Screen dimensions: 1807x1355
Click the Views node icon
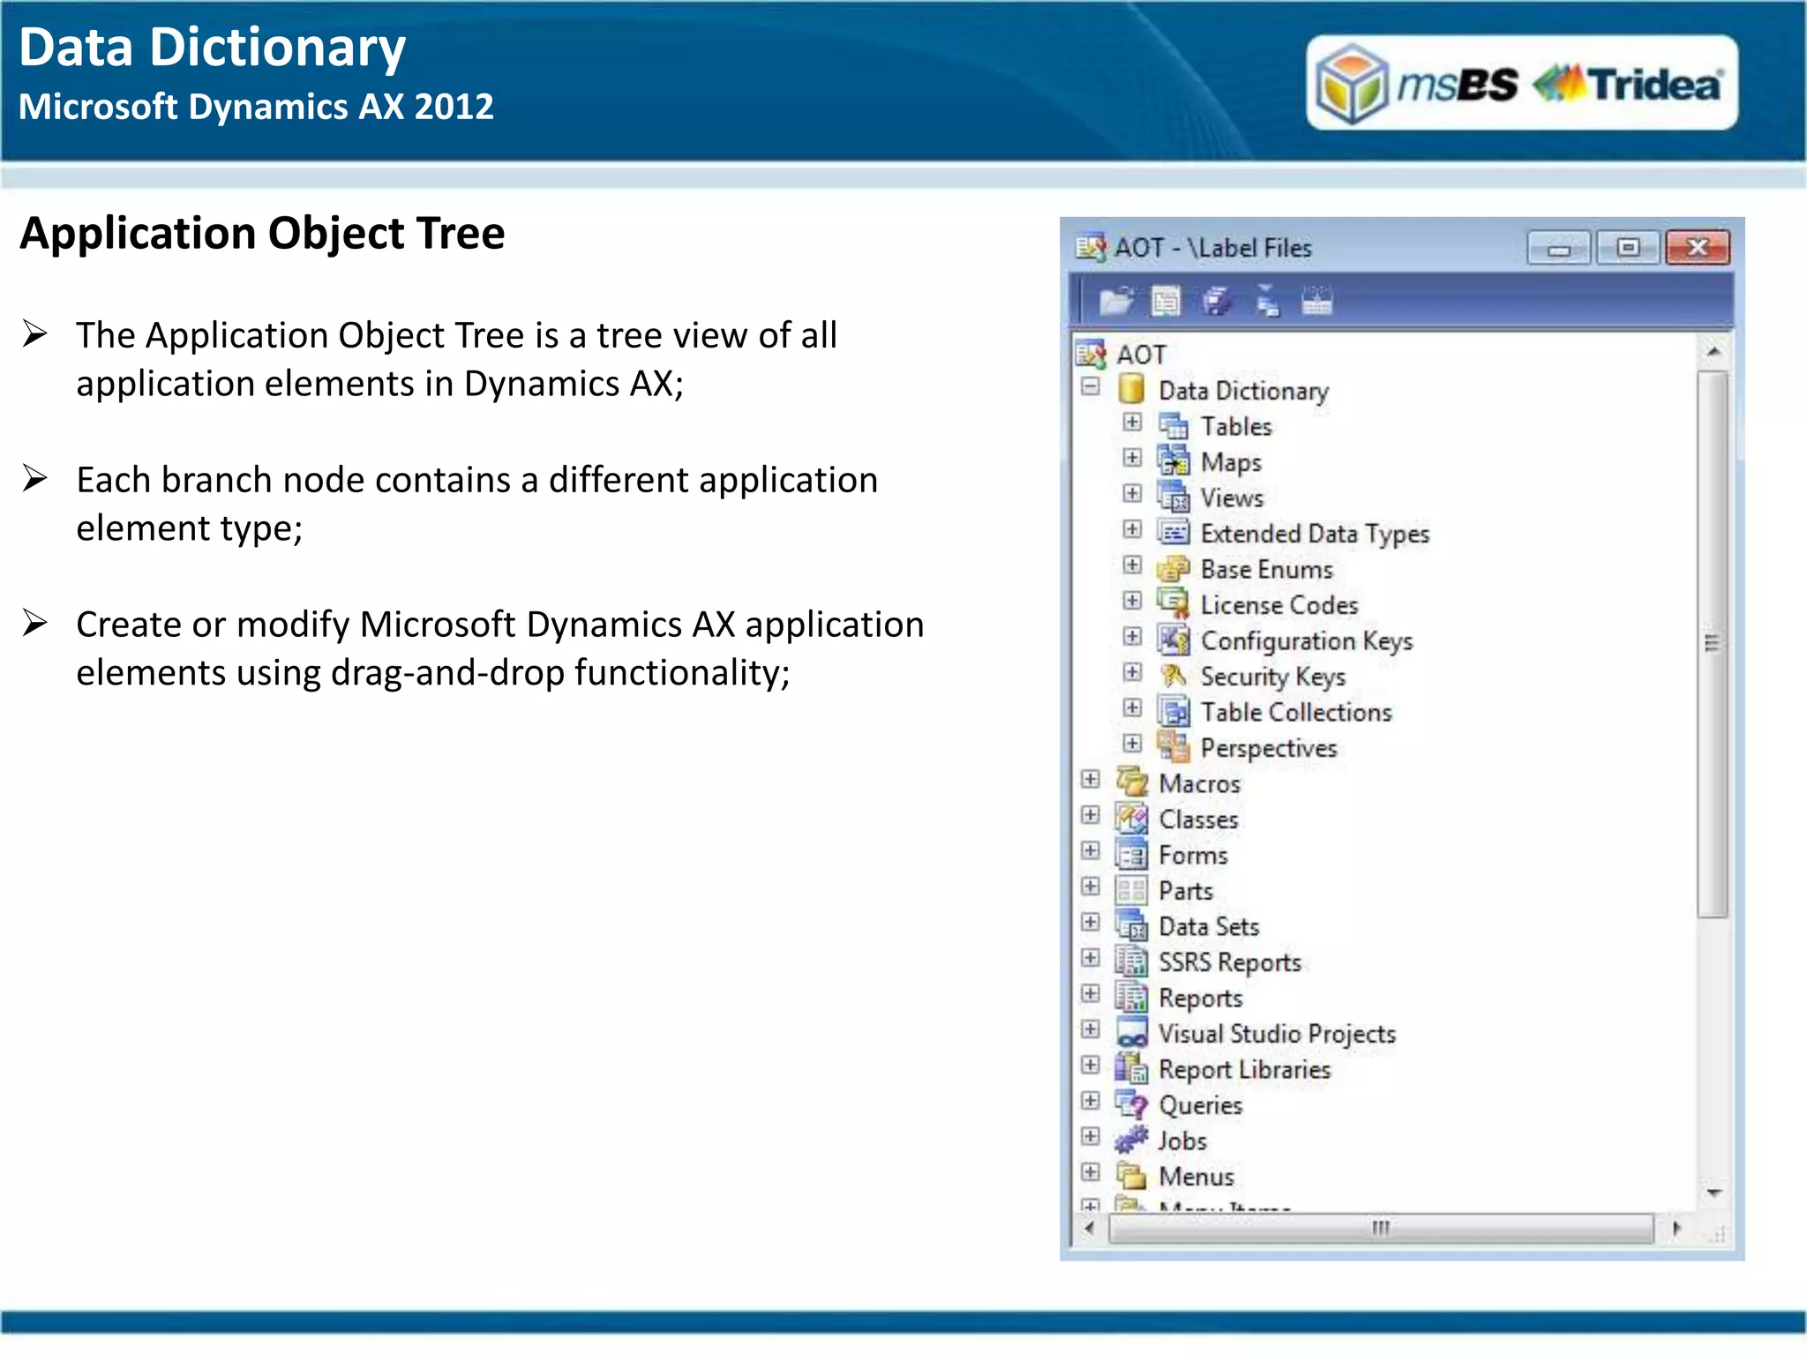1173,497
